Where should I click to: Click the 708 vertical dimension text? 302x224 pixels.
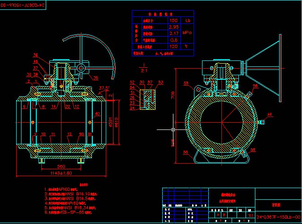click(x=173, y=95)
